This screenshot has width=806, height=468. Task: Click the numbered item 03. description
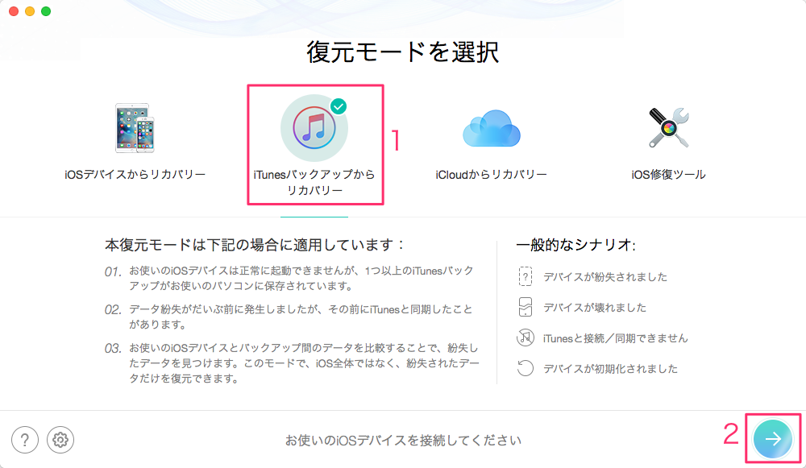pos(304,363)
